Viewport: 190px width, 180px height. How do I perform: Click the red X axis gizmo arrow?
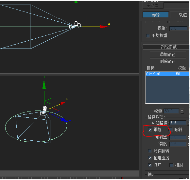coord(104,27)
